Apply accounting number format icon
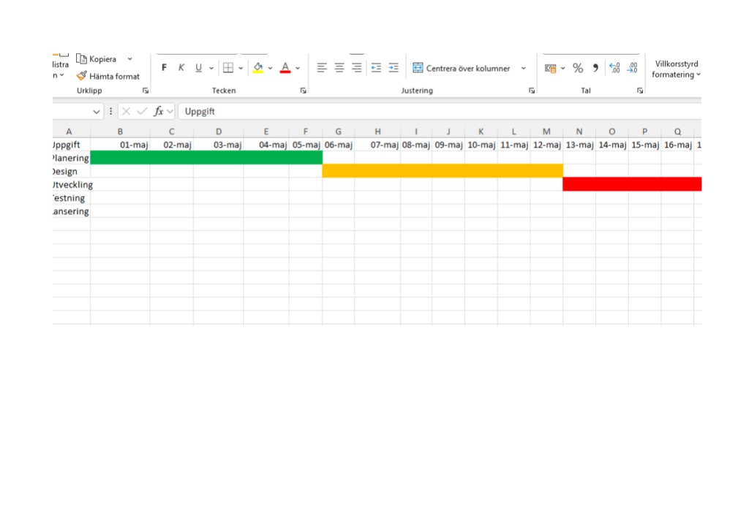The width and height of the screenshot is (749, 529). coord(550,68)
